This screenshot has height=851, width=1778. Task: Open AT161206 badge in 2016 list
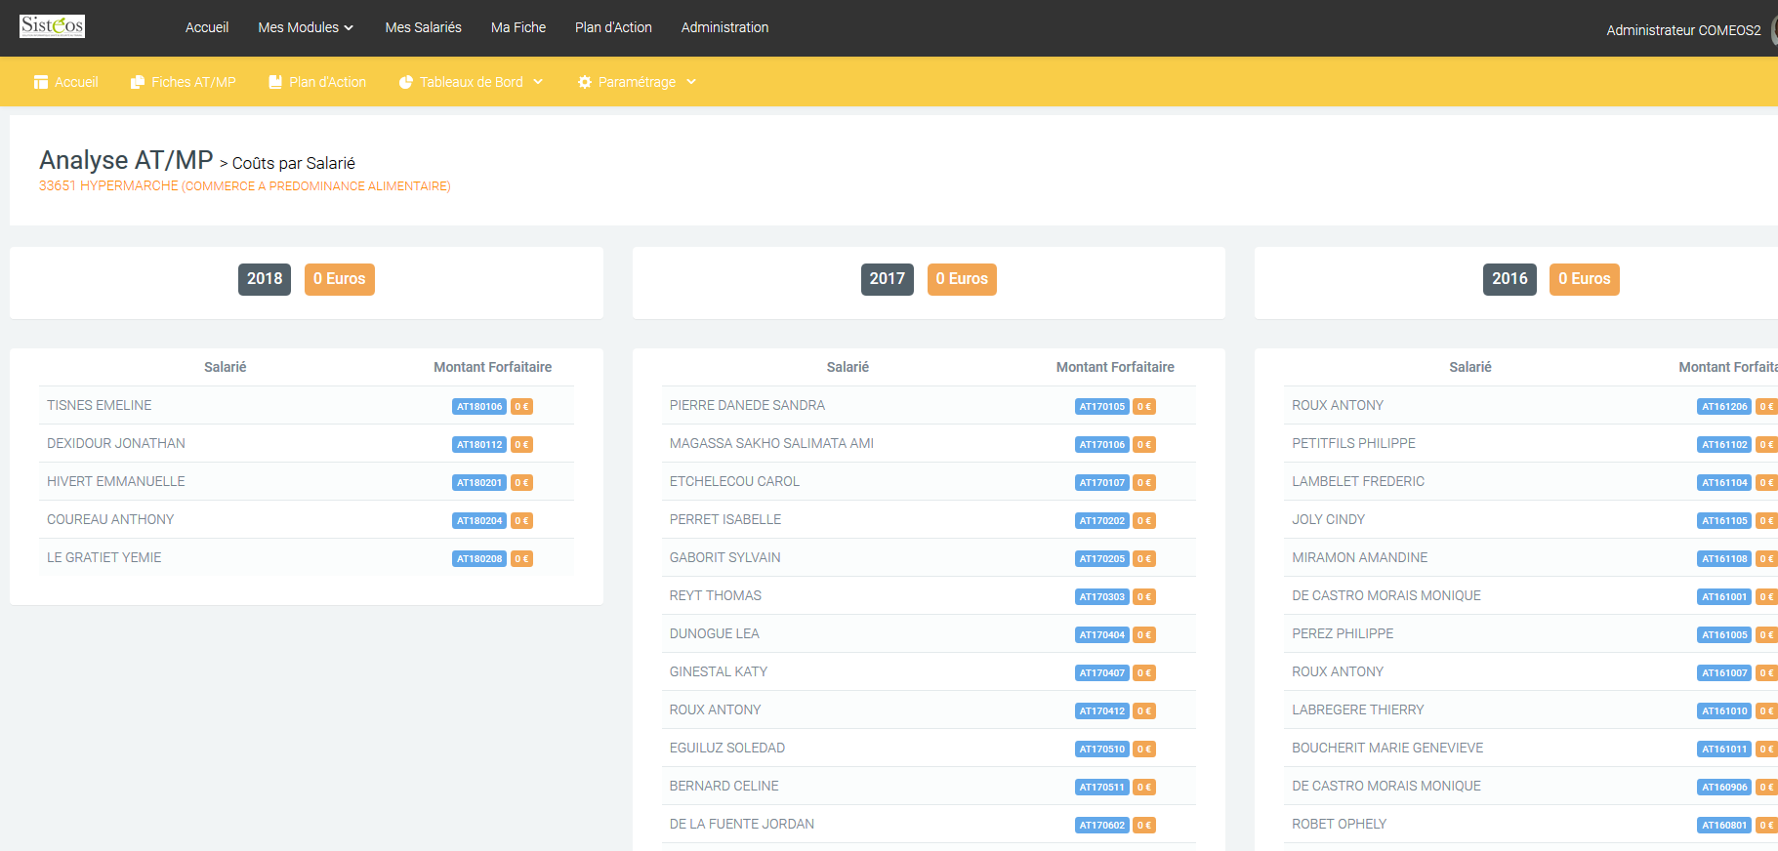click(1724, 407)
